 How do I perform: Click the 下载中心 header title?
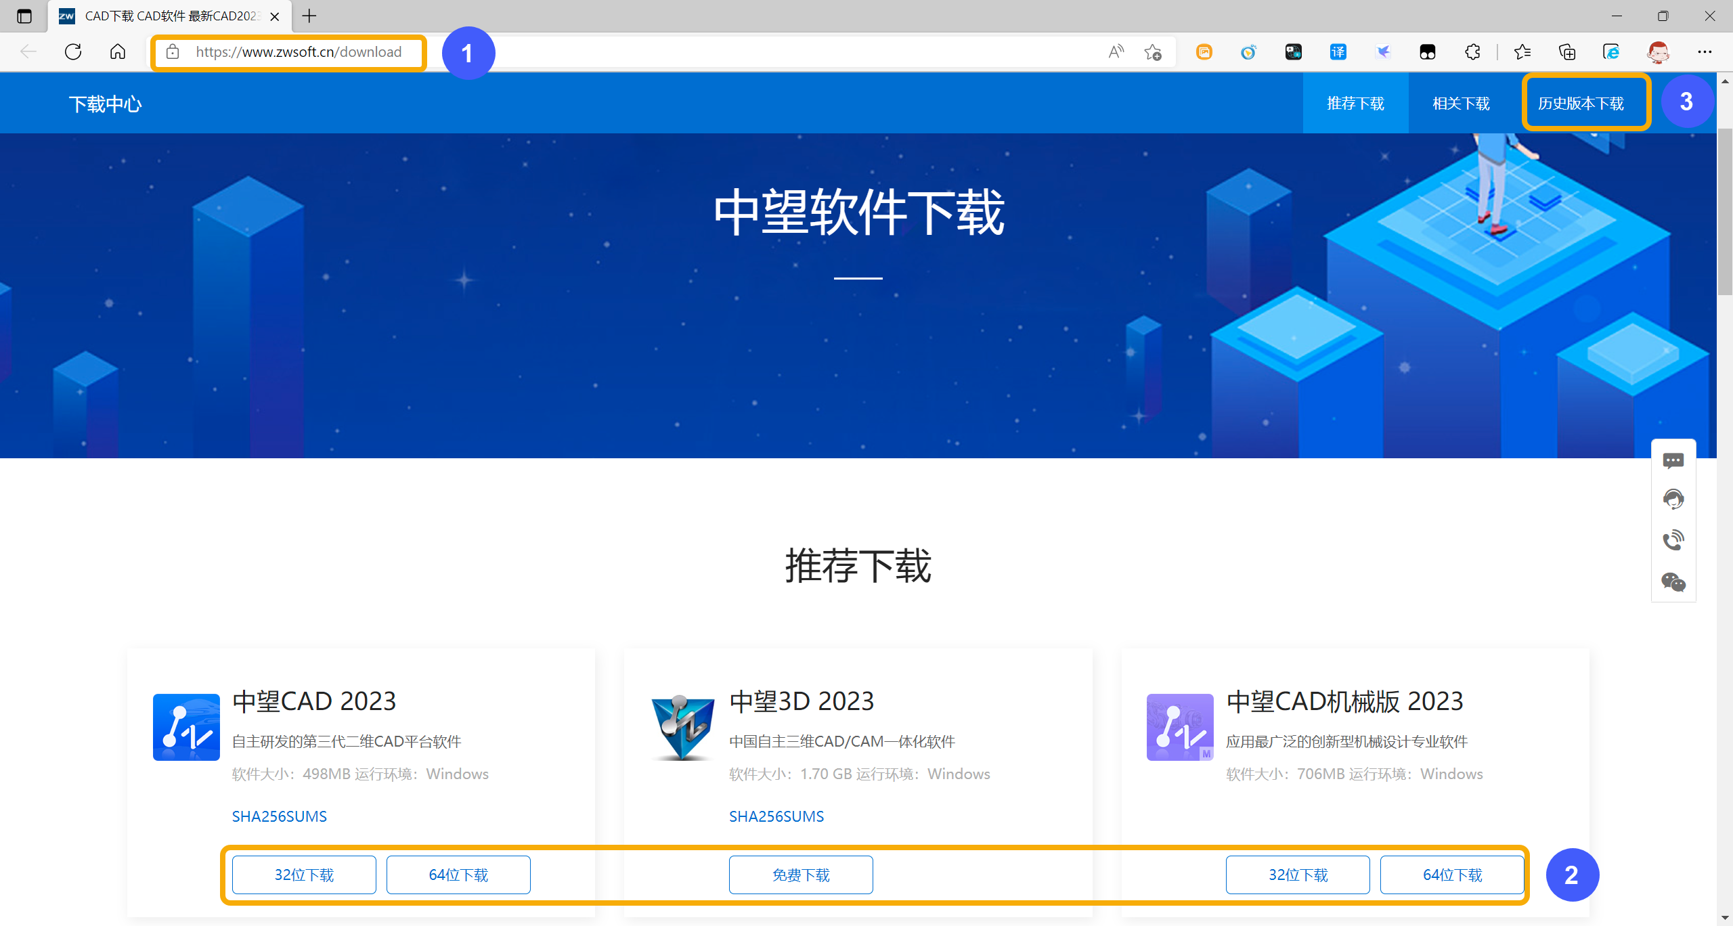pyautogui.click(x=106, y=104)
